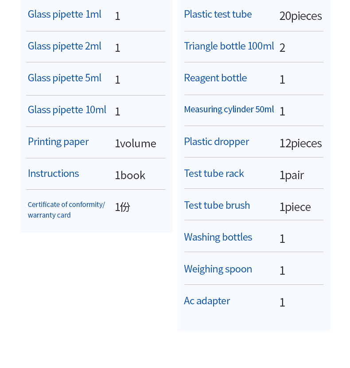Select the Weighing spoon item
This screenshot has width=350, height=368.
[218, 269]
